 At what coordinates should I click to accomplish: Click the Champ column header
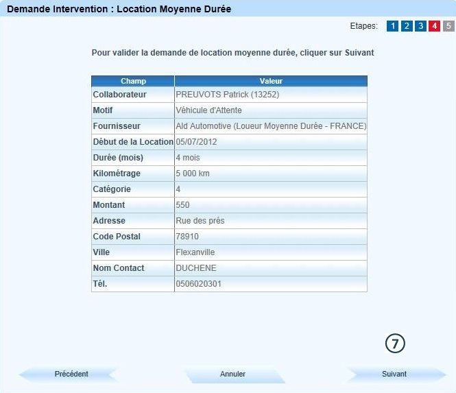coord(133,81)
